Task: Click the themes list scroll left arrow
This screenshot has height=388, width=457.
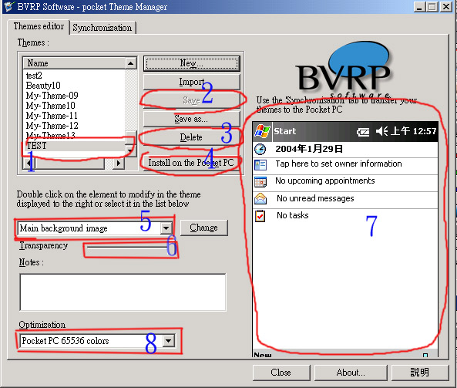Action: (x=29, y=163)
